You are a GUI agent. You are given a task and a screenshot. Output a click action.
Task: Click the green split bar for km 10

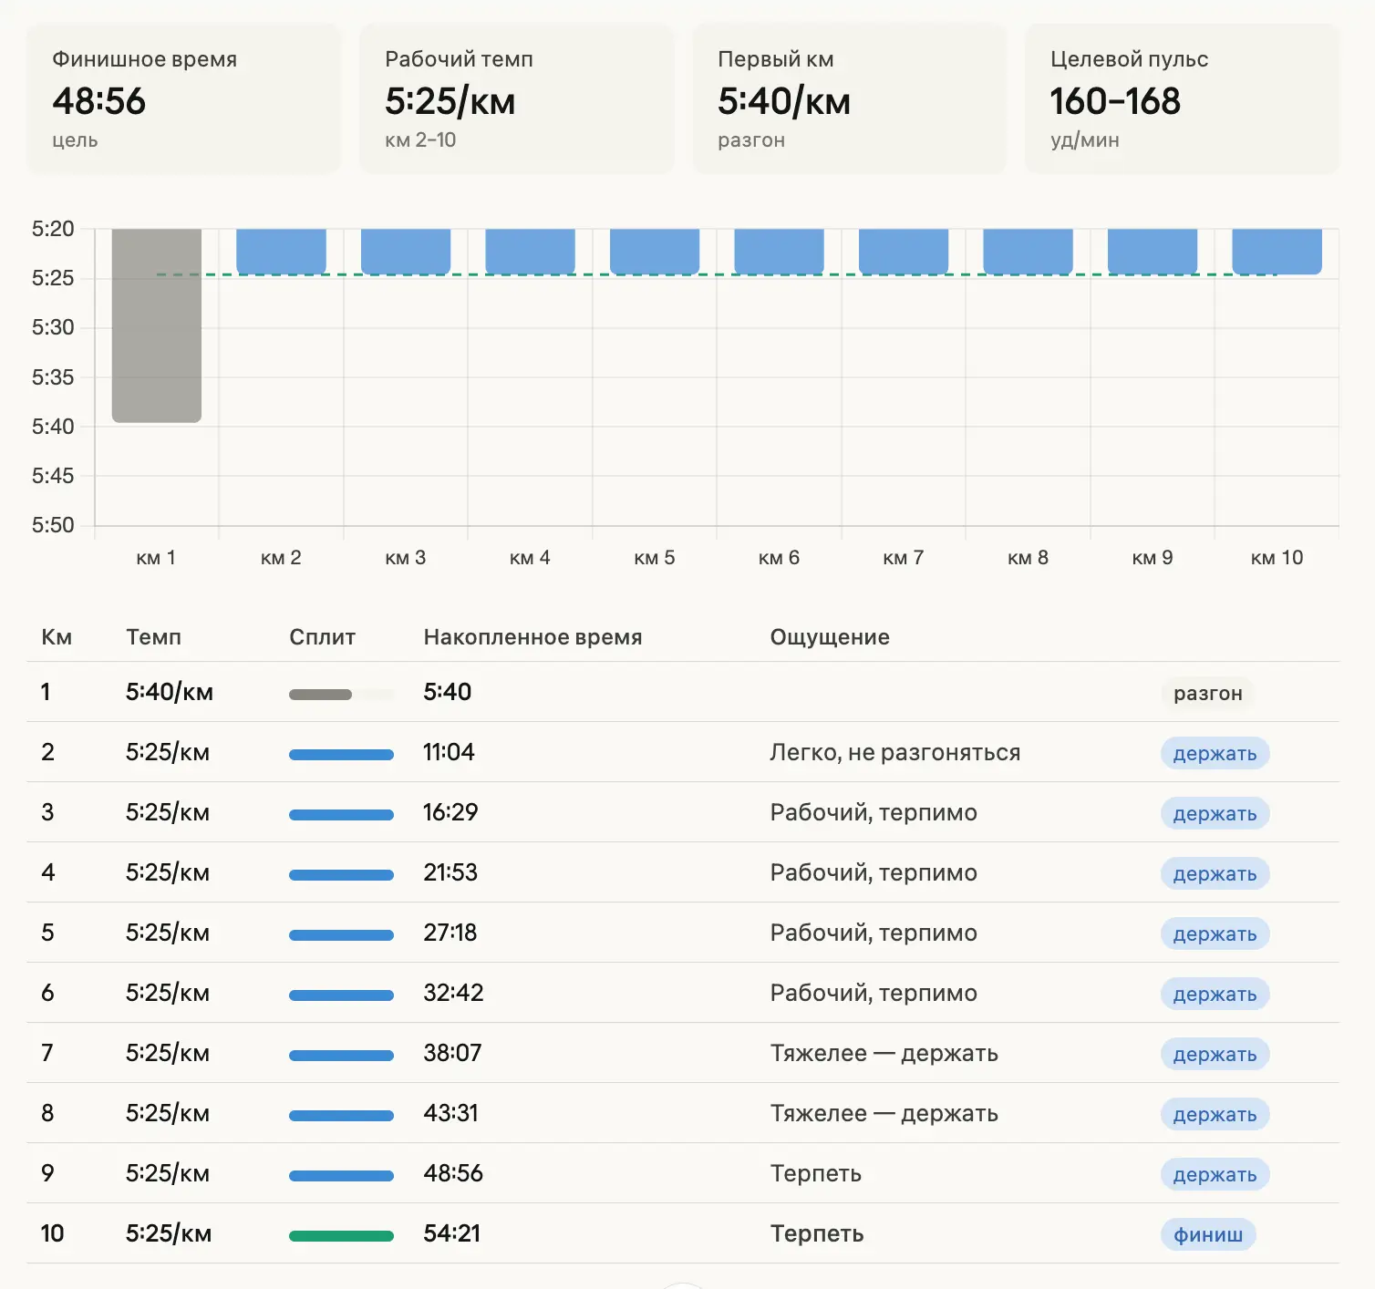pos(341,1236)
